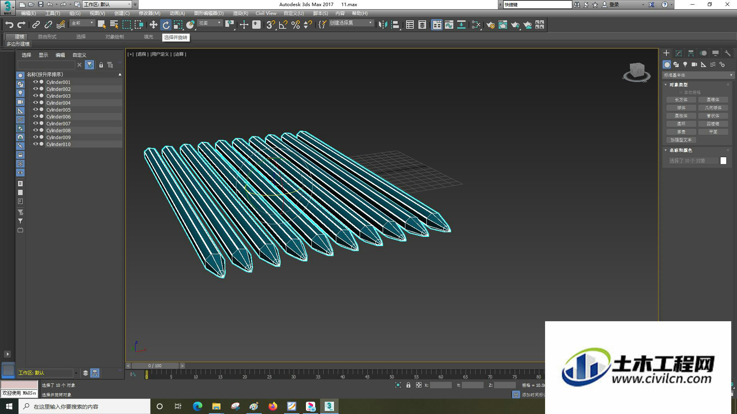Switch to the 自由形式 ribbon tab

click(x=47, y=37)
